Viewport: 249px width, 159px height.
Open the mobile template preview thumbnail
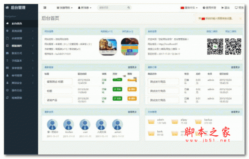[130, 47]
